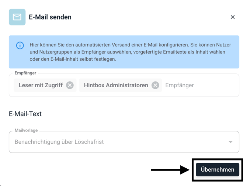Click the banner's last line about E-Mail-Inhalt
The width and height of the screenshot is (247, 186).
[73, 59]
